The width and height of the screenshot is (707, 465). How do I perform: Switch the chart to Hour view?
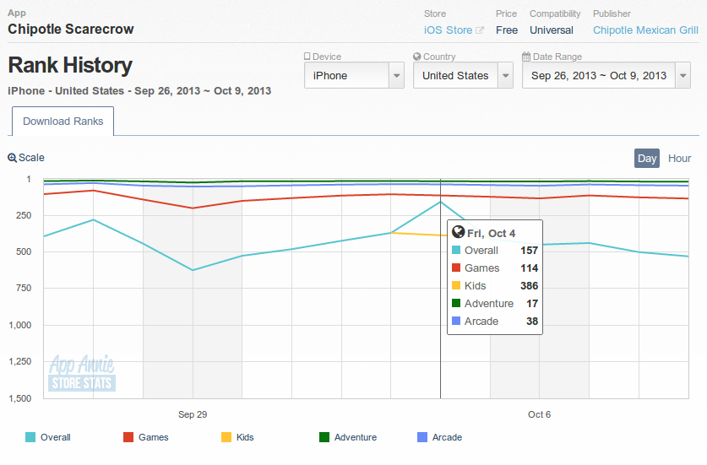[x=679, y=158]
